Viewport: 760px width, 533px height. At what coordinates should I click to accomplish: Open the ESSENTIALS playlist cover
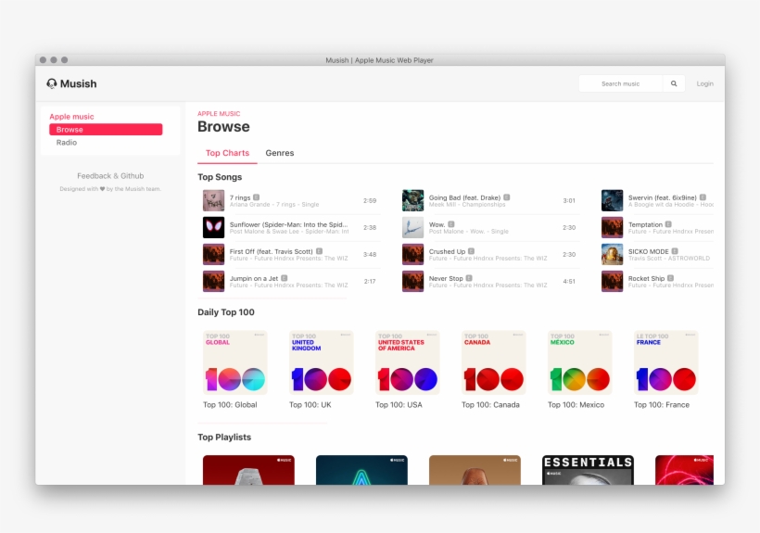588,470
